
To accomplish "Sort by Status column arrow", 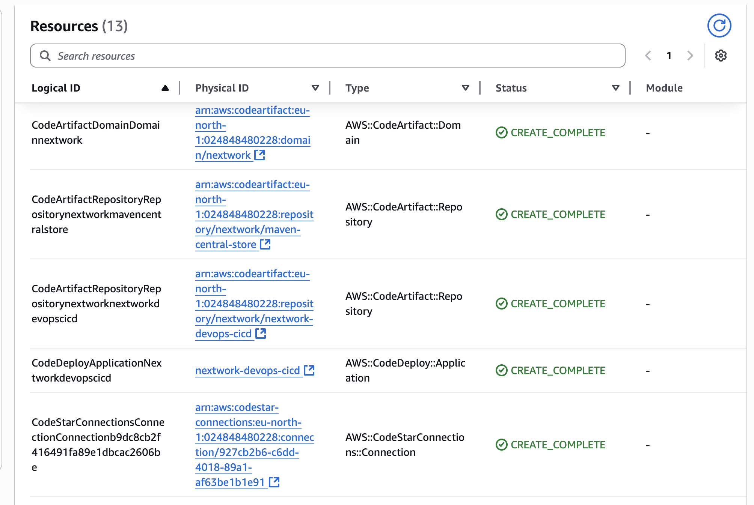I will [x=616, y=88].
